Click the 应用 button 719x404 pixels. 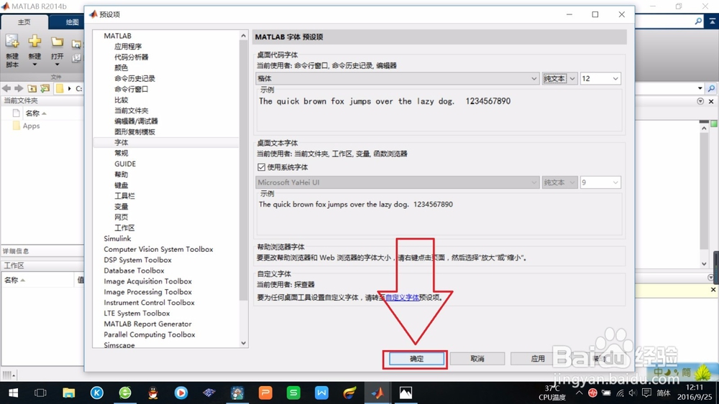[x=538, y=359]
